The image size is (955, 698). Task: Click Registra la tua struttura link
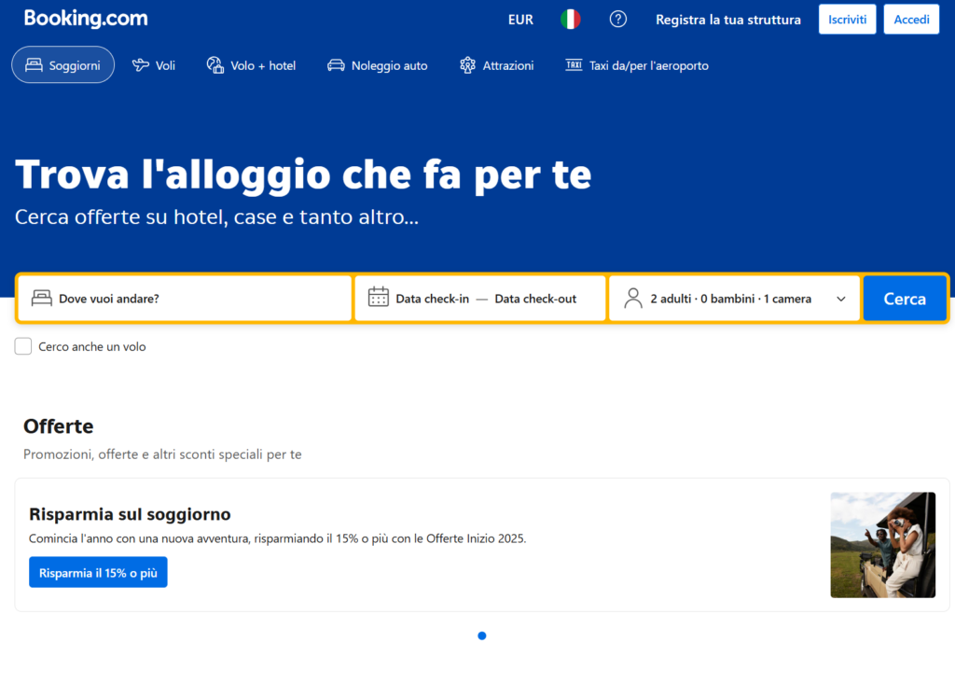(727, 20)
